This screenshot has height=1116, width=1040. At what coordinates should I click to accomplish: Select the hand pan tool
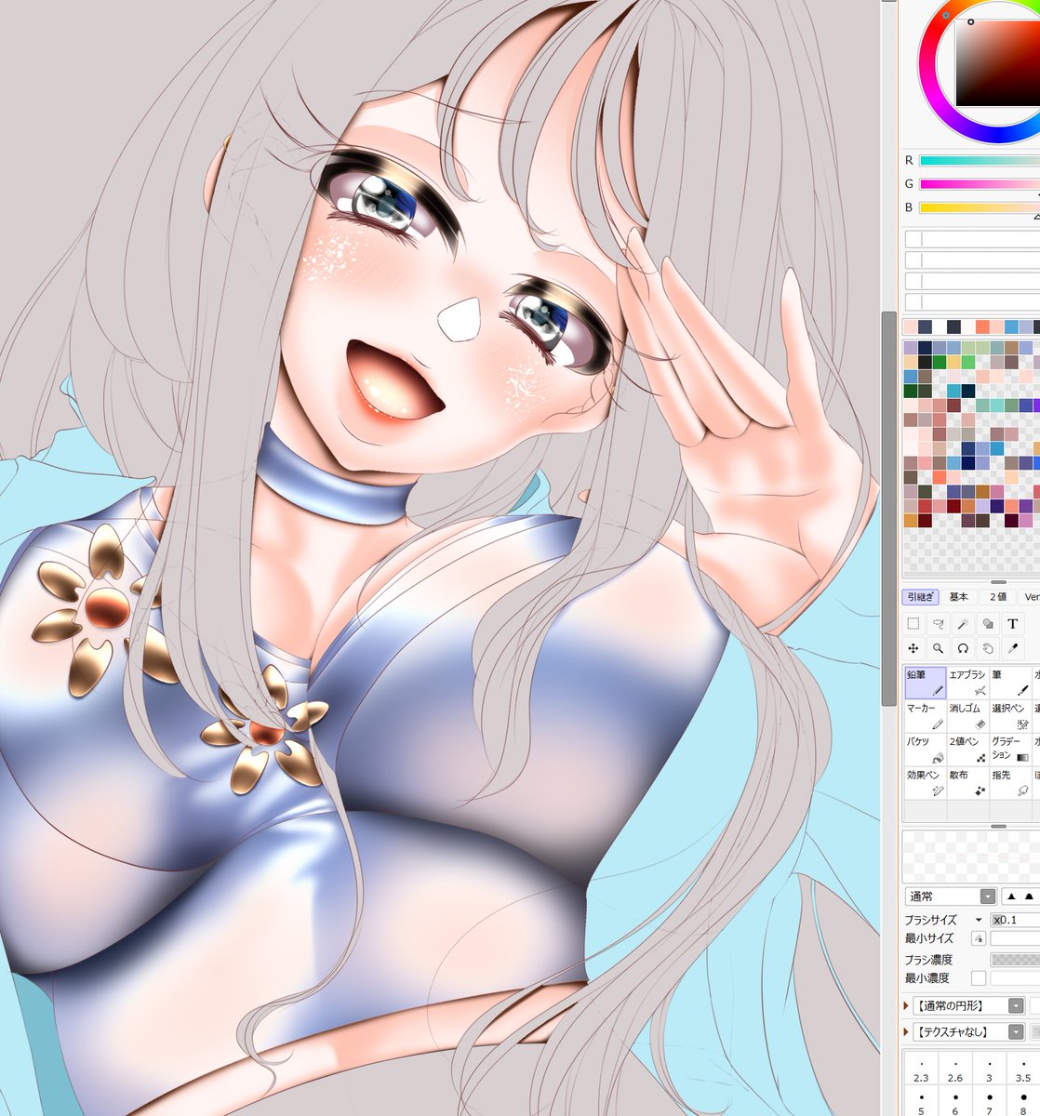(x=989, y=648)
